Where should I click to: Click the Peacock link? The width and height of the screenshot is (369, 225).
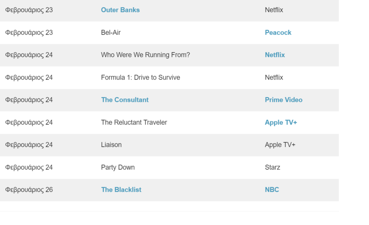pos(278,32)
